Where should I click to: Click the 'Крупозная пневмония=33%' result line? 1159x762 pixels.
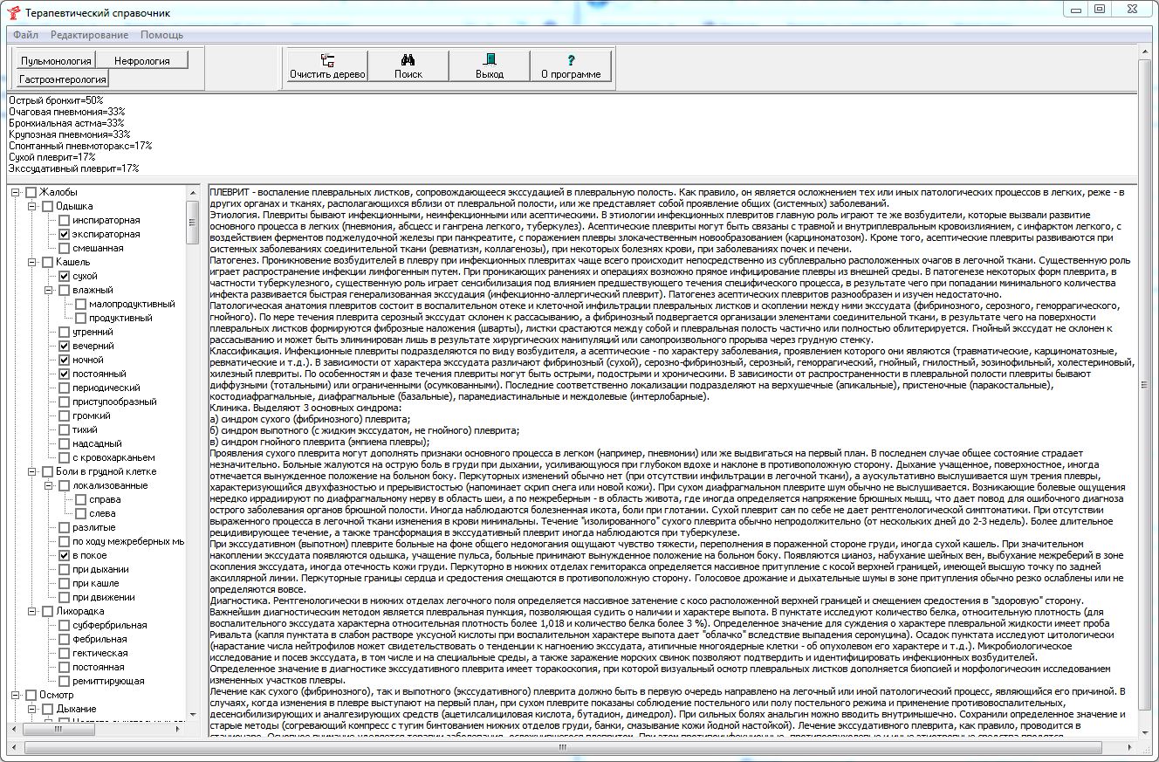[x=70, y=135]
